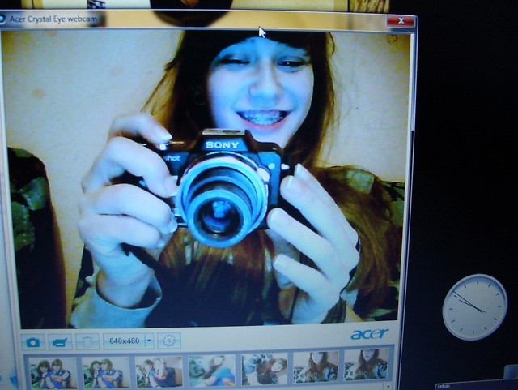The width and height of the screenshot is (518, 390).
Task: Open the third captured thumbnail
Action: click(x=159, y=371)
